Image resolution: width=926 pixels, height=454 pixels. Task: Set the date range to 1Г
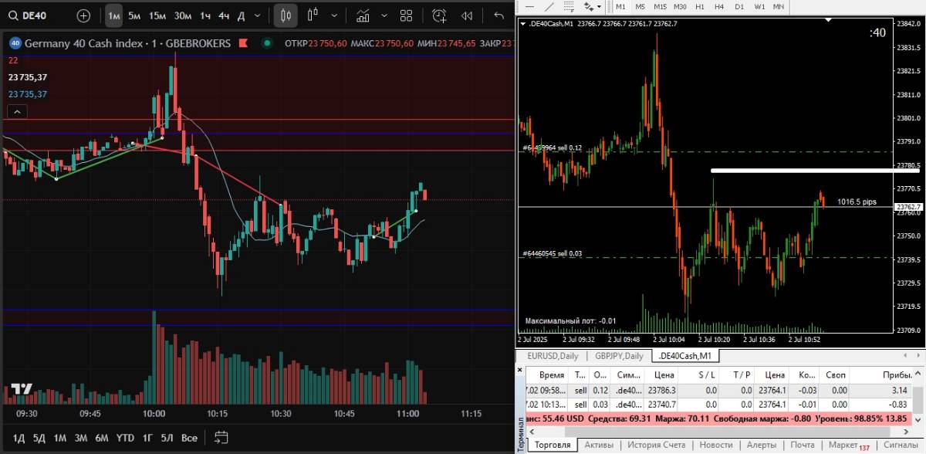tap(147, 438)
